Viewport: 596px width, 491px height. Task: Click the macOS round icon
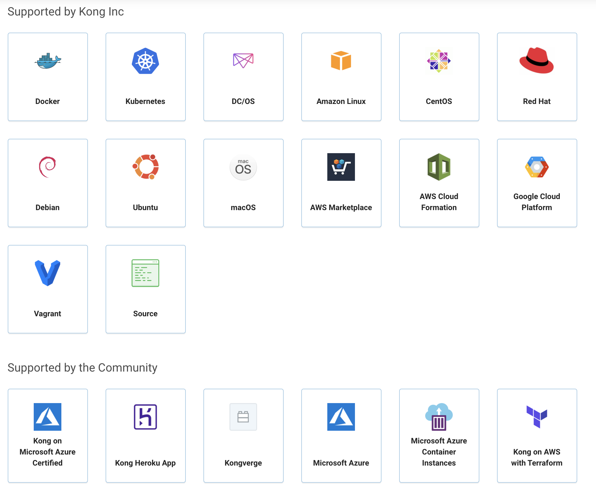click(243, 167)
